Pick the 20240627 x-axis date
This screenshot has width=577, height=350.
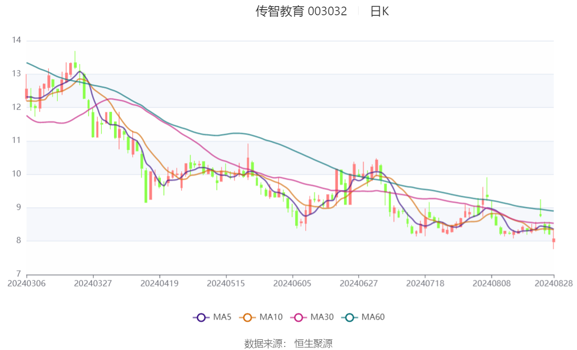click(358, 283)
